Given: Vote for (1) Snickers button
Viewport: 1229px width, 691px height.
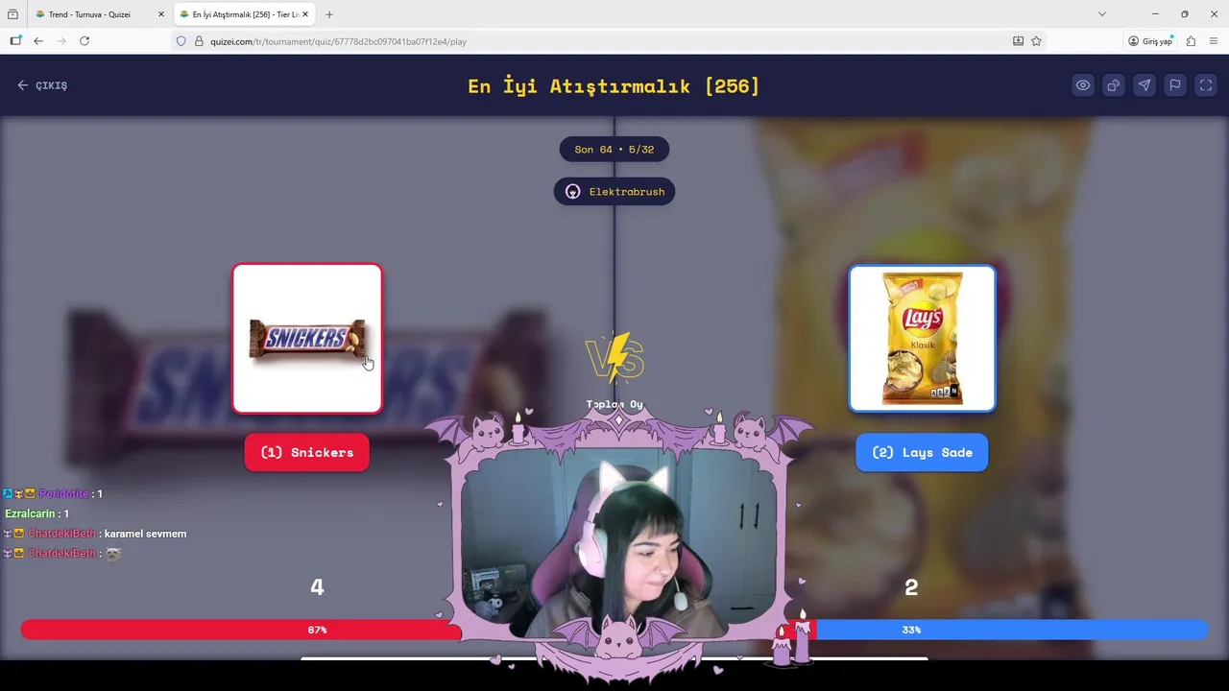Looking at the screenshot, I should (x=307, y=452).
